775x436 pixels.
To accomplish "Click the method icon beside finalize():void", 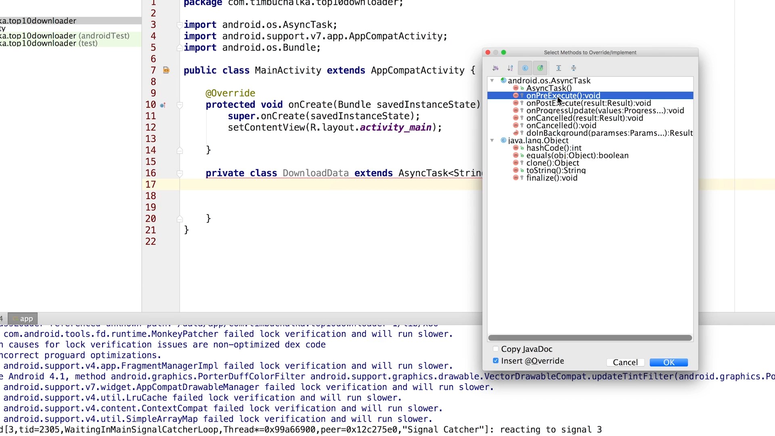I will pos(516,178).
